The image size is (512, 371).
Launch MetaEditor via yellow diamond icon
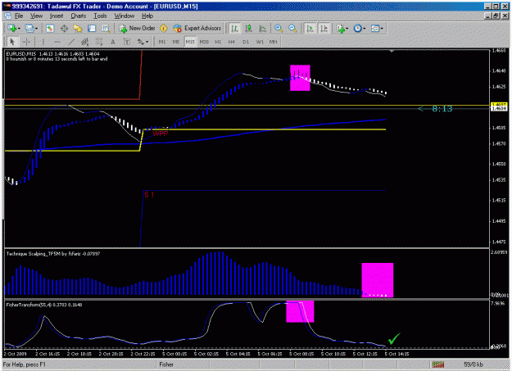coord(163,29)
